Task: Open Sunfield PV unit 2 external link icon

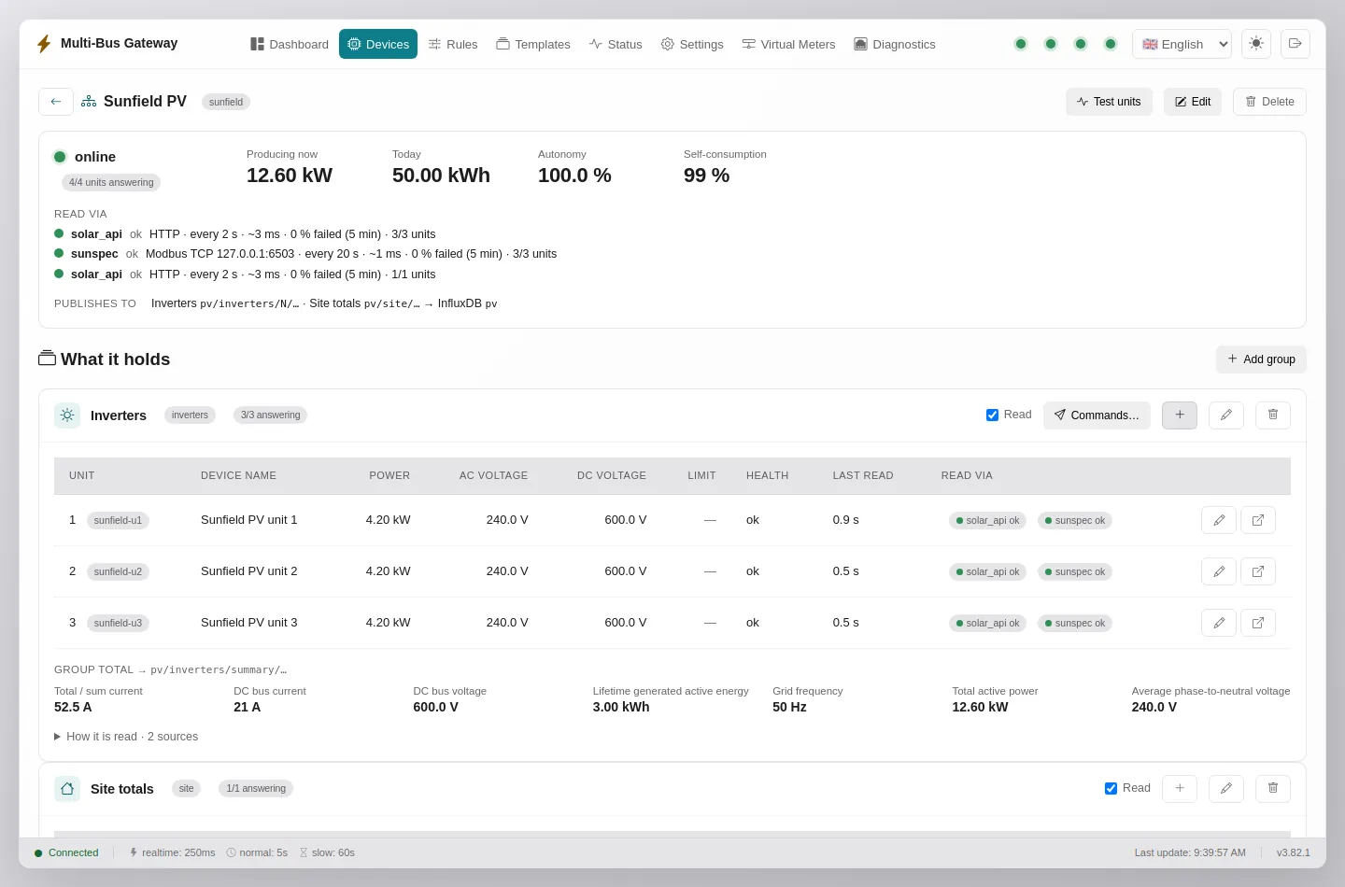Action: [1258, 571]
